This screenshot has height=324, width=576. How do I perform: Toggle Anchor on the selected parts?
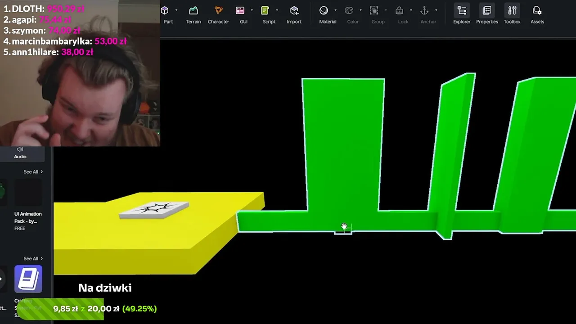(424, 10)
